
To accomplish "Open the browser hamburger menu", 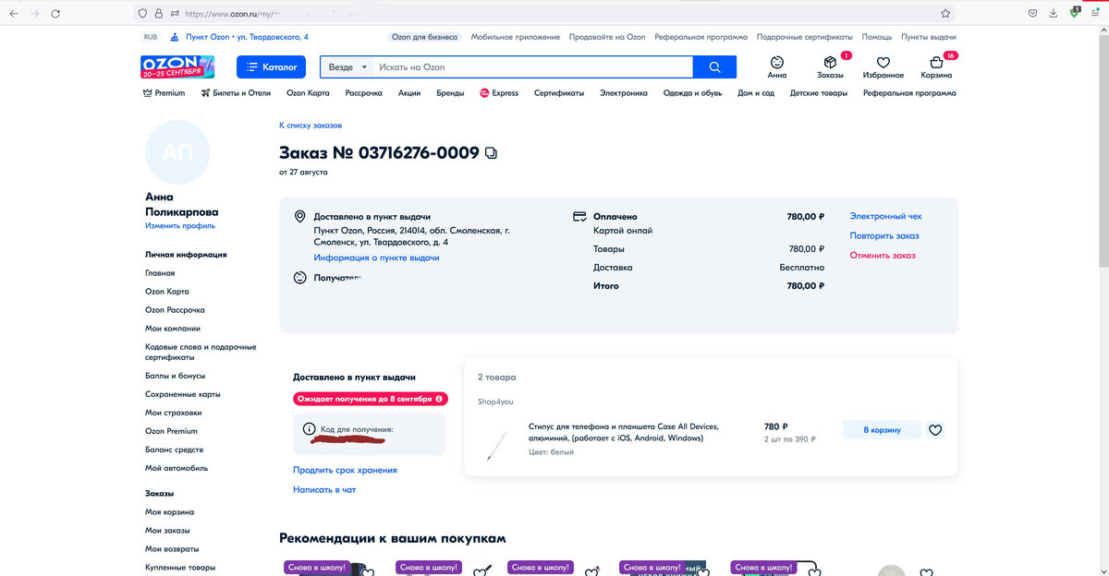I will click(1096, 14).
